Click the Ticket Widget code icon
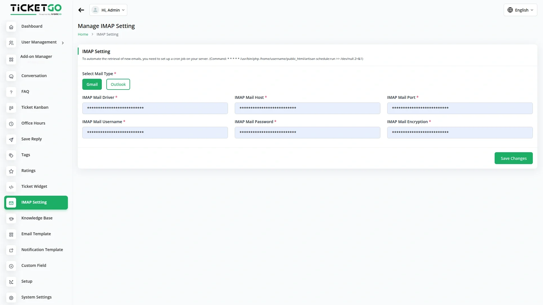 (x=11, y=187)
